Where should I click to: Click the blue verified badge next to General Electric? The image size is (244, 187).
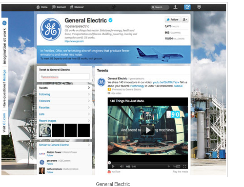click(x=110, y=20)
